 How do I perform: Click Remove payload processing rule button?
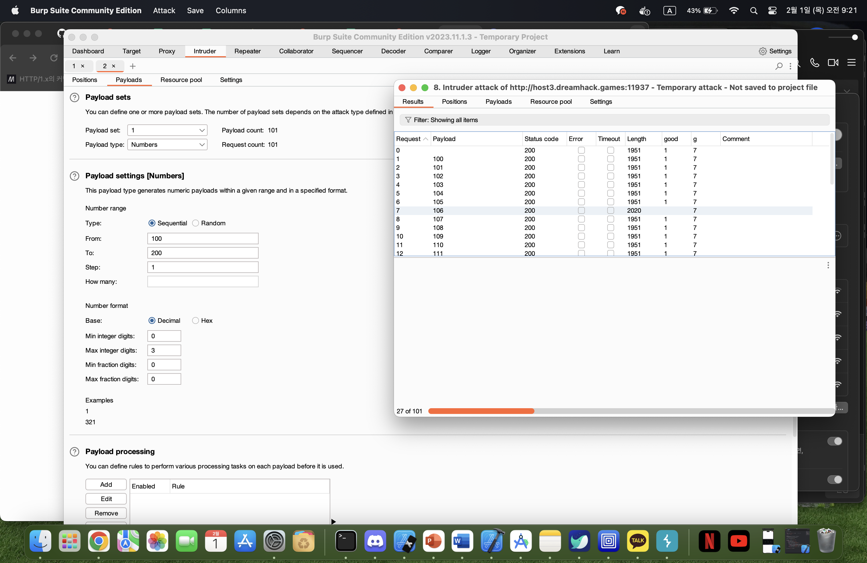click(106, 513)
